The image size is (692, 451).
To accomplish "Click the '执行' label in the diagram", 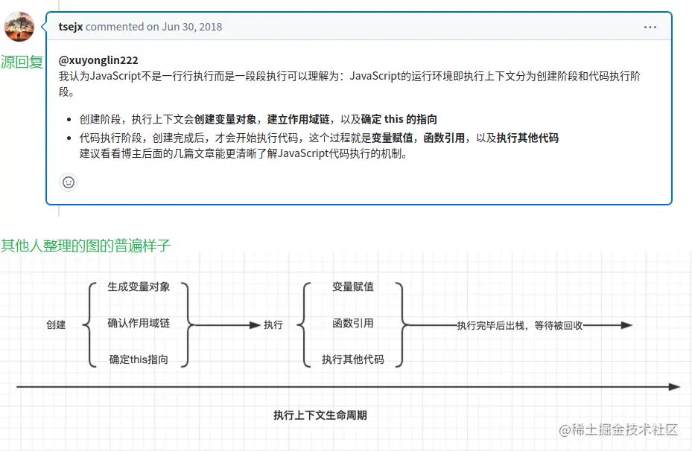I will (x=273, y=325).
